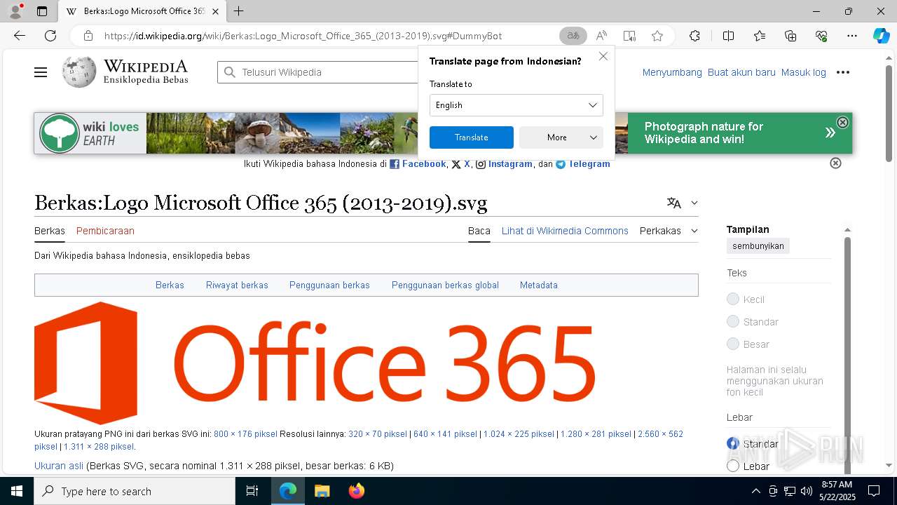Jump to Penggunaan berkas global section
The width and height of the screenshot is (897, 505).
pyautogui.click(x=445, y=285)
